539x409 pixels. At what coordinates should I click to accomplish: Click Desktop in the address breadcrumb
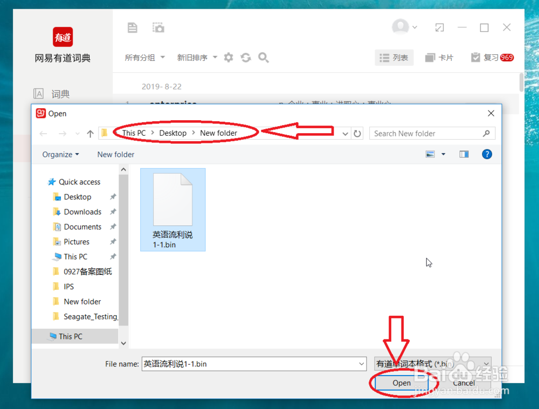(172, 133)
